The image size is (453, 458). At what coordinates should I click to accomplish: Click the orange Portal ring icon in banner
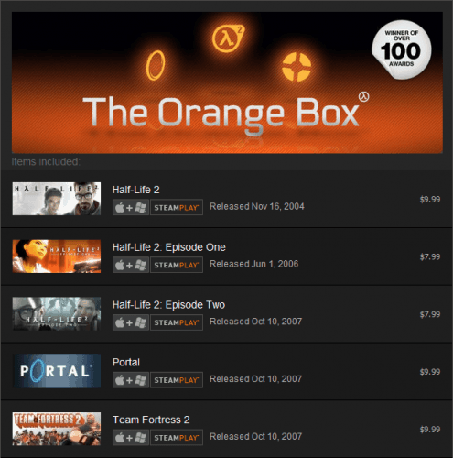point(156,65)
